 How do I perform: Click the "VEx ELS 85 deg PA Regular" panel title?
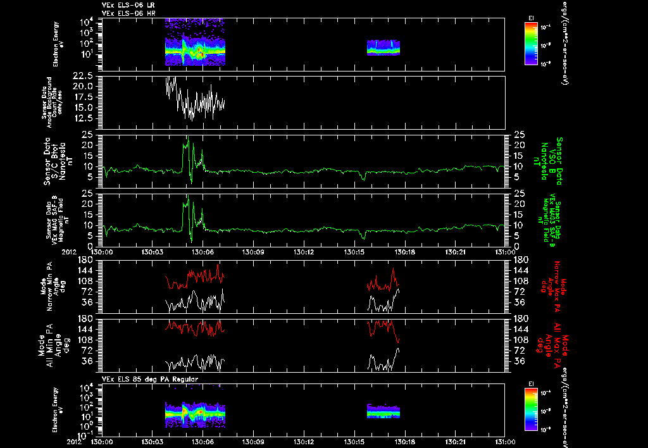[150, 379]
